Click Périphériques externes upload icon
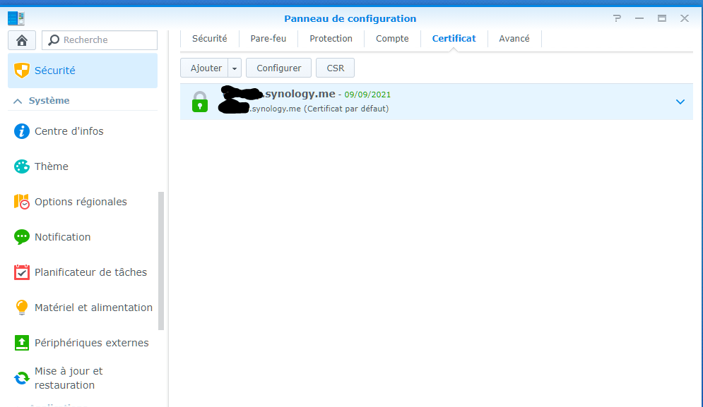703x407 pixels. pyautogui.click(x=21, y=343)
